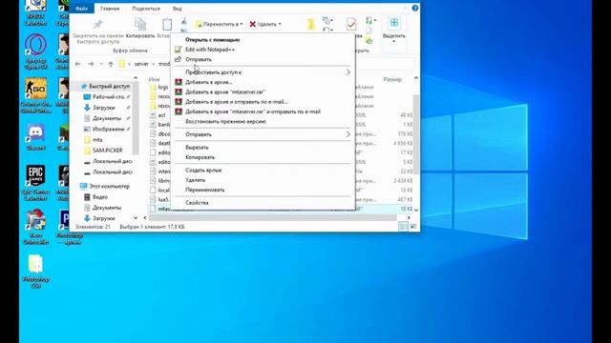Sort by Размер column header
This screenshot has width=611, height=343.
click(x=392, y=79)
